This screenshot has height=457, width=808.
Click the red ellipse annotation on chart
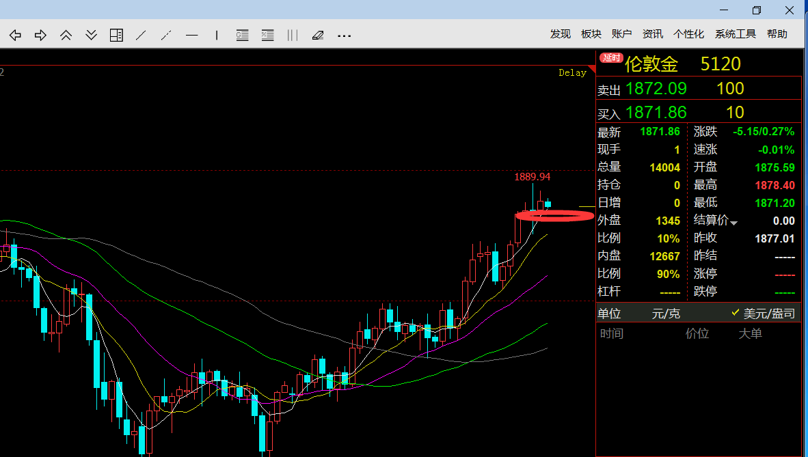coord(554,216)
